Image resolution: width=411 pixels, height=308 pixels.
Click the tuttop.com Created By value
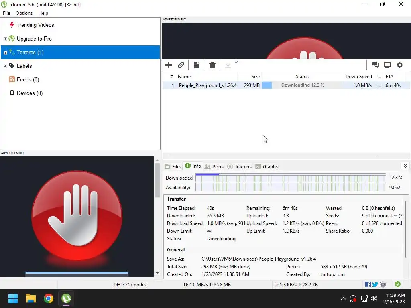pos(332,274)
